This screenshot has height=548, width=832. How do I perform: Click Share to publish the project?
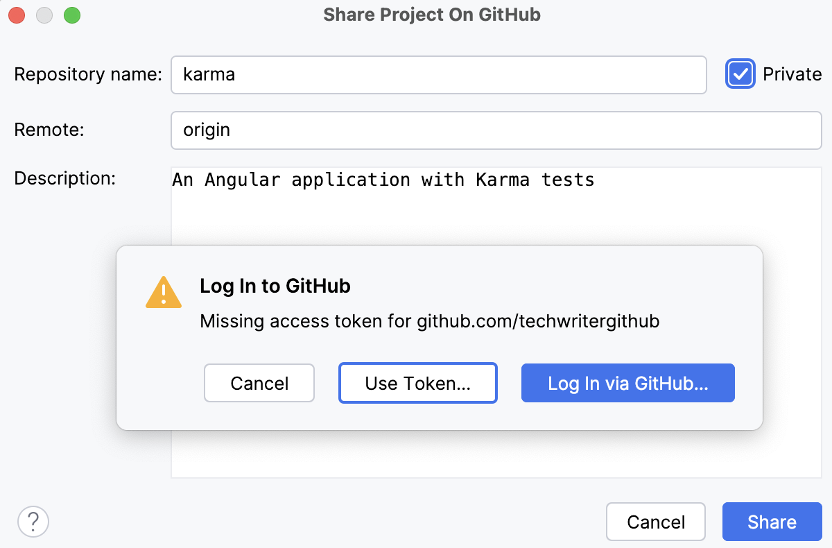(x=772, y=522)
